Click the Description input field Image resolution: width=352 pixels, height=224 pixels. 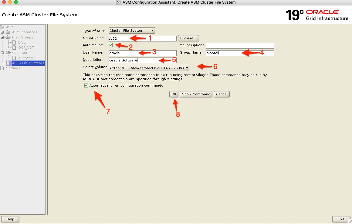143,60
